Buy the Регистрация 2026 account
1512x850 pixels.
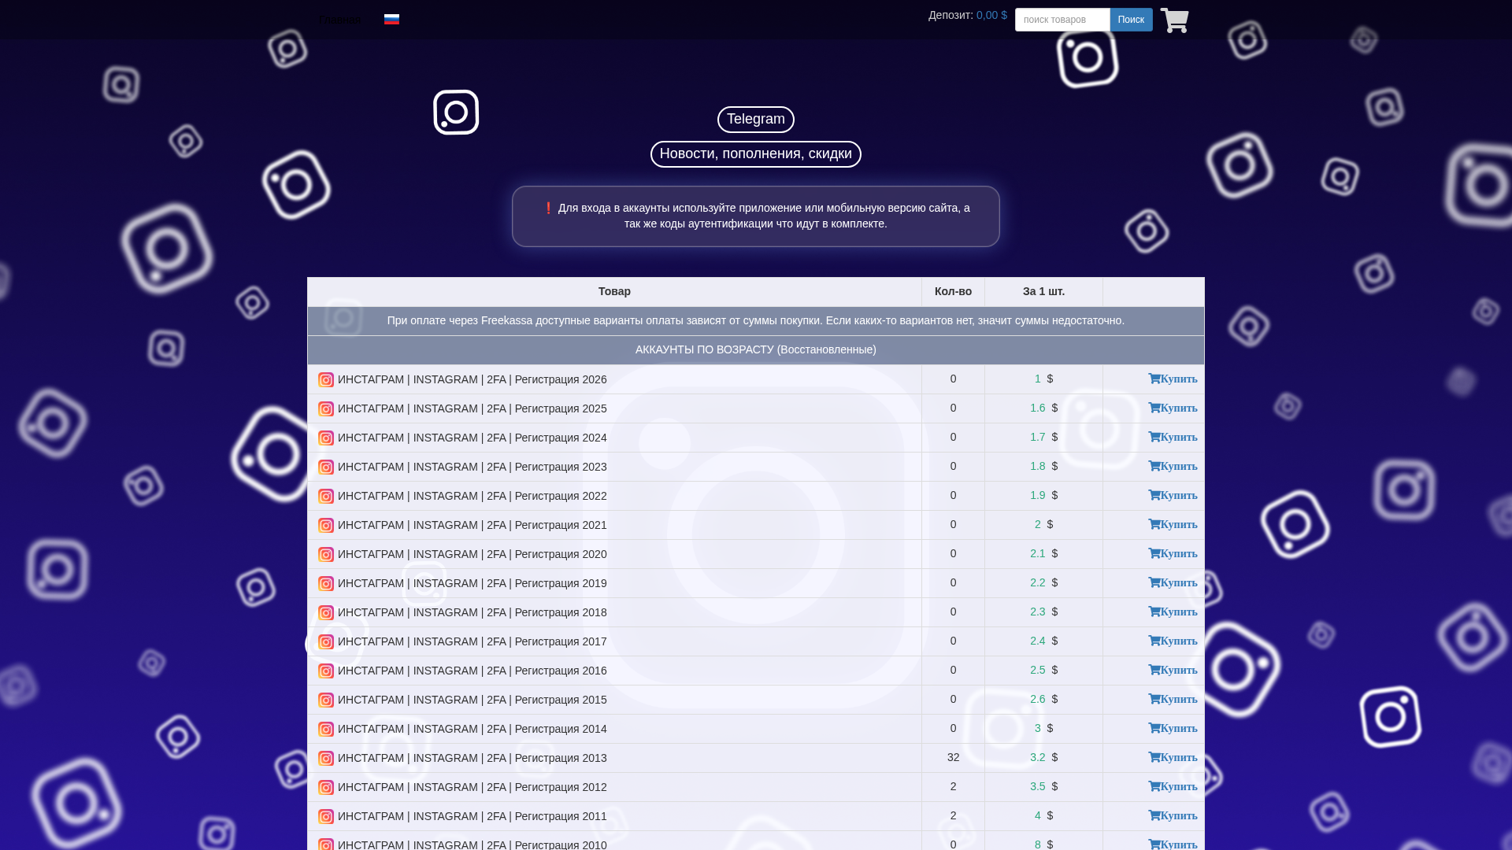click(1173, 379)
